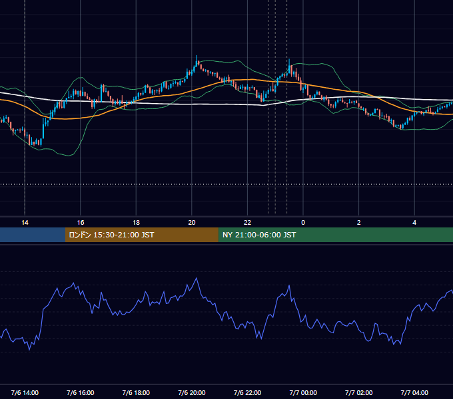Image resolution: width=453 pixels, height=399 pixels.
Task: Click the 7/6 18:00 time label
Action: click(x=136, y=392)
